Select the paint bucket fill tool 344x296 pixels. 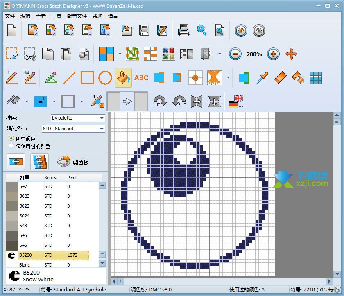(x=123, y=78)
